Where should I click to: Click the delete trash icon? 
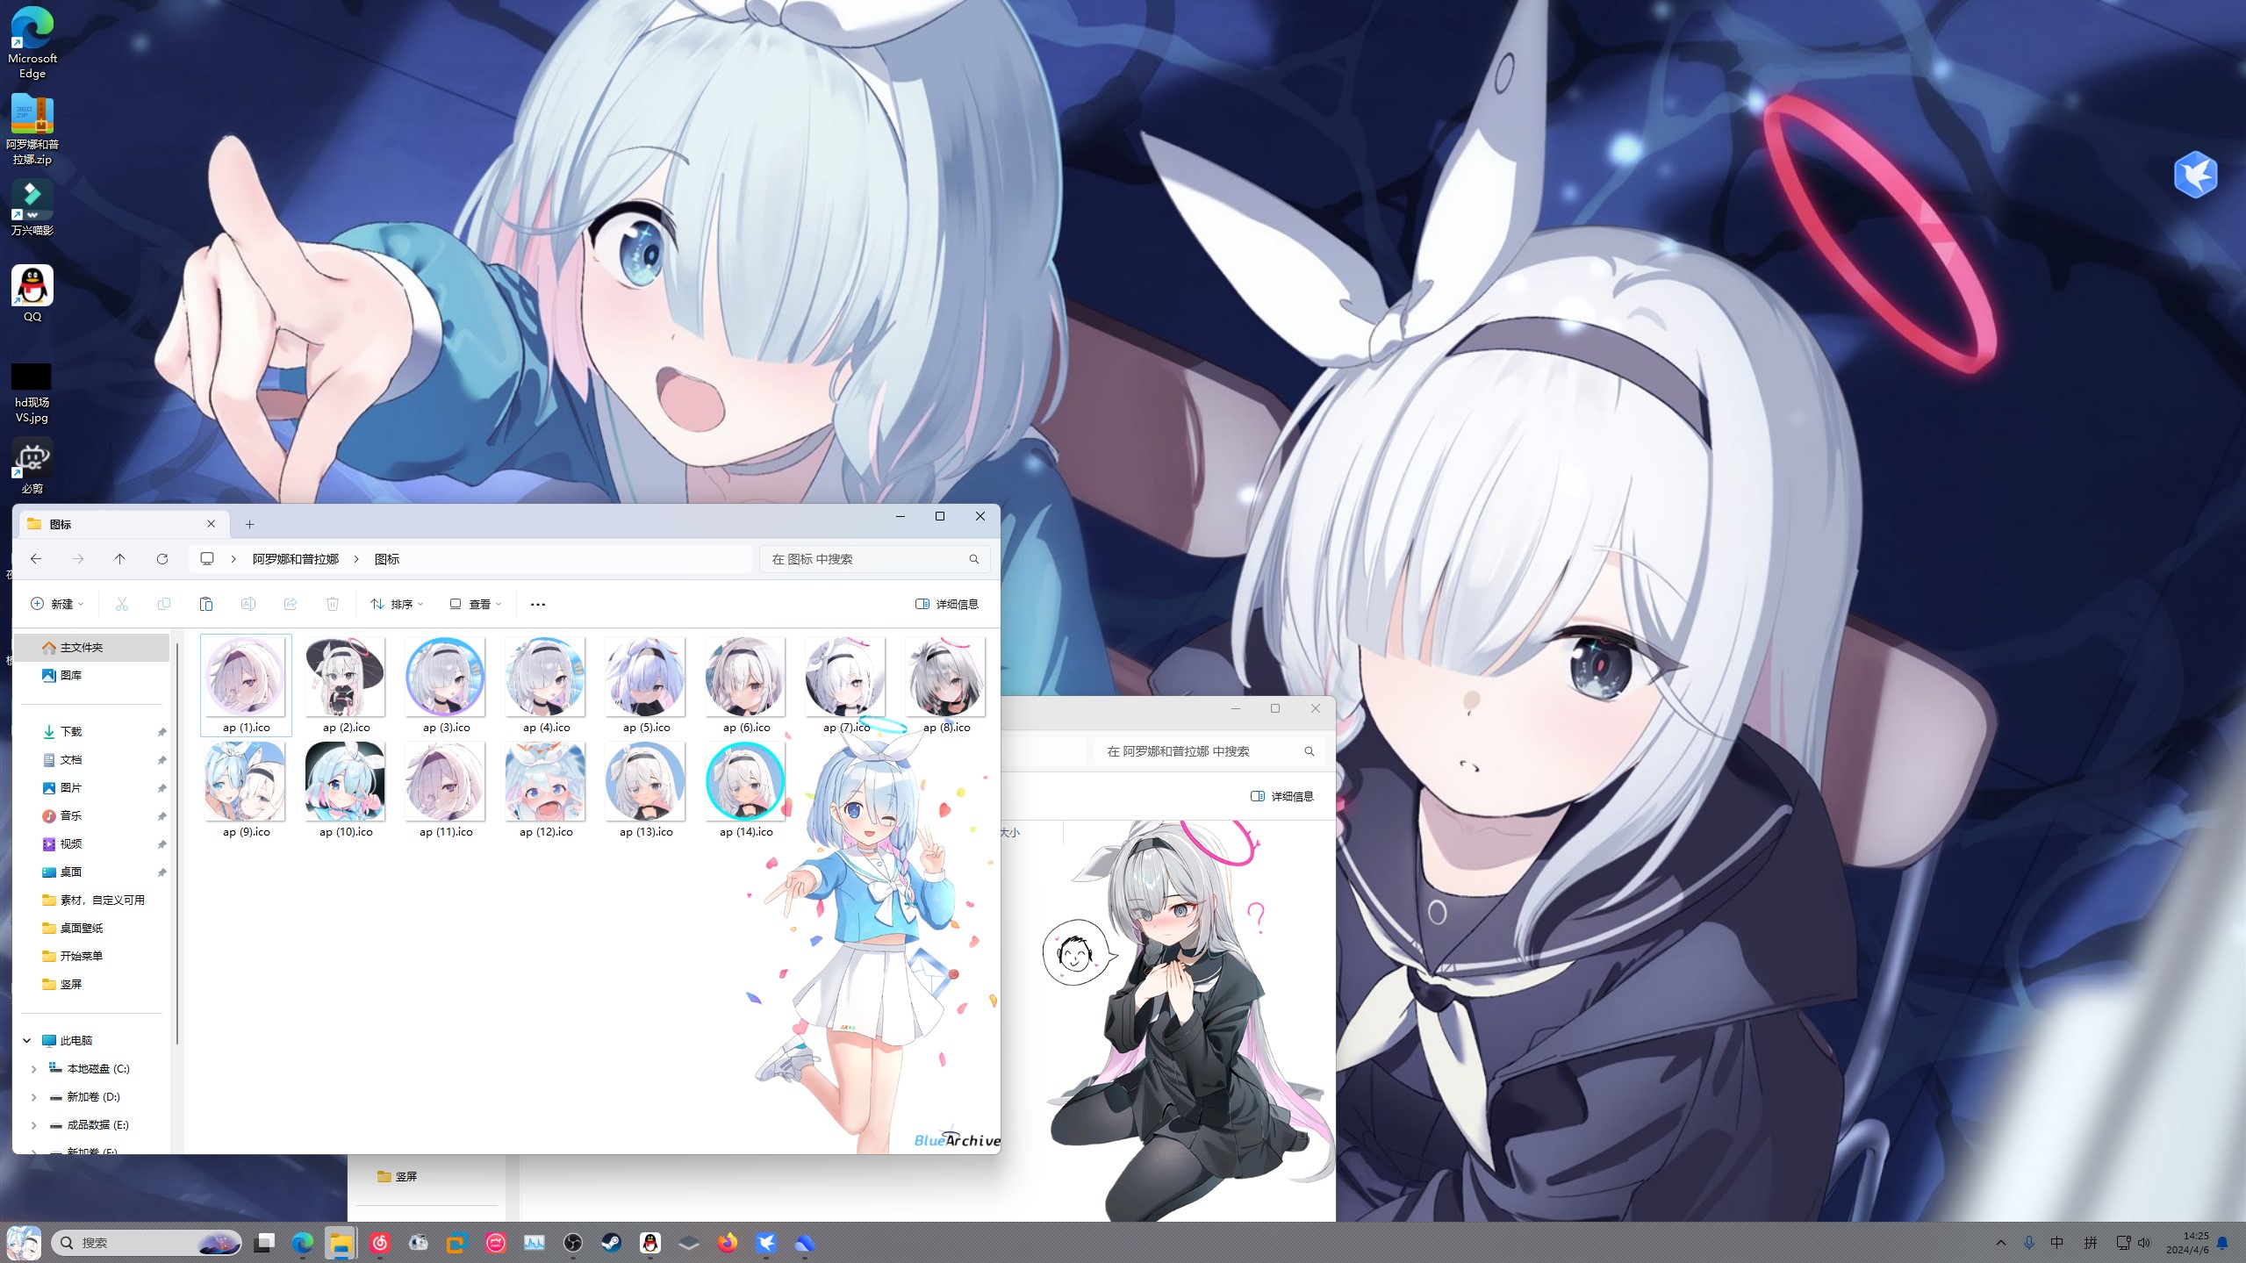pyautogui.click(x=333, y=604)
